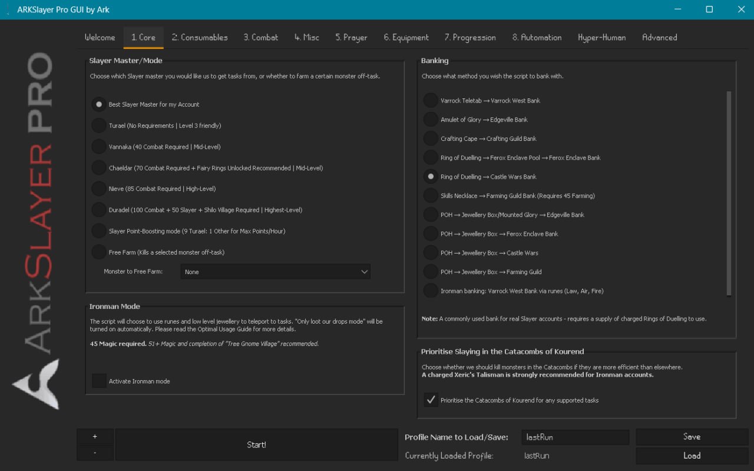Choose POH Jewellery Box to Farming Guild
Screen dimensions: 754x471
point(431,272)
